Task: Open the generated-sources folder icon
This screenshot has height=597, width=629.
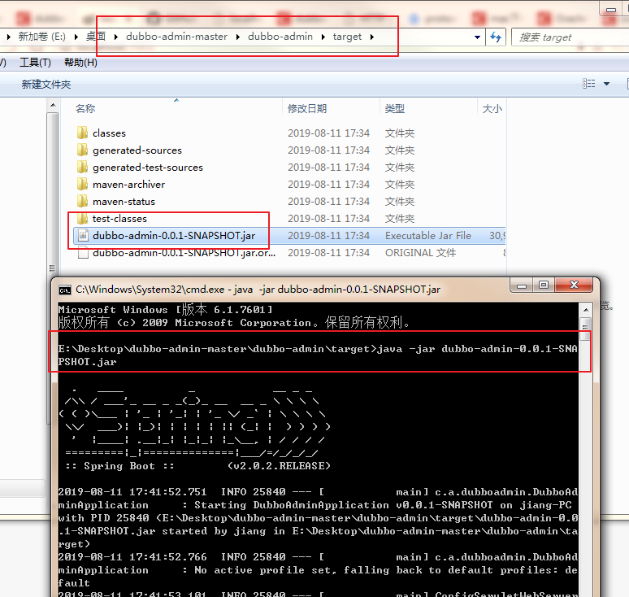Action: 82,150
